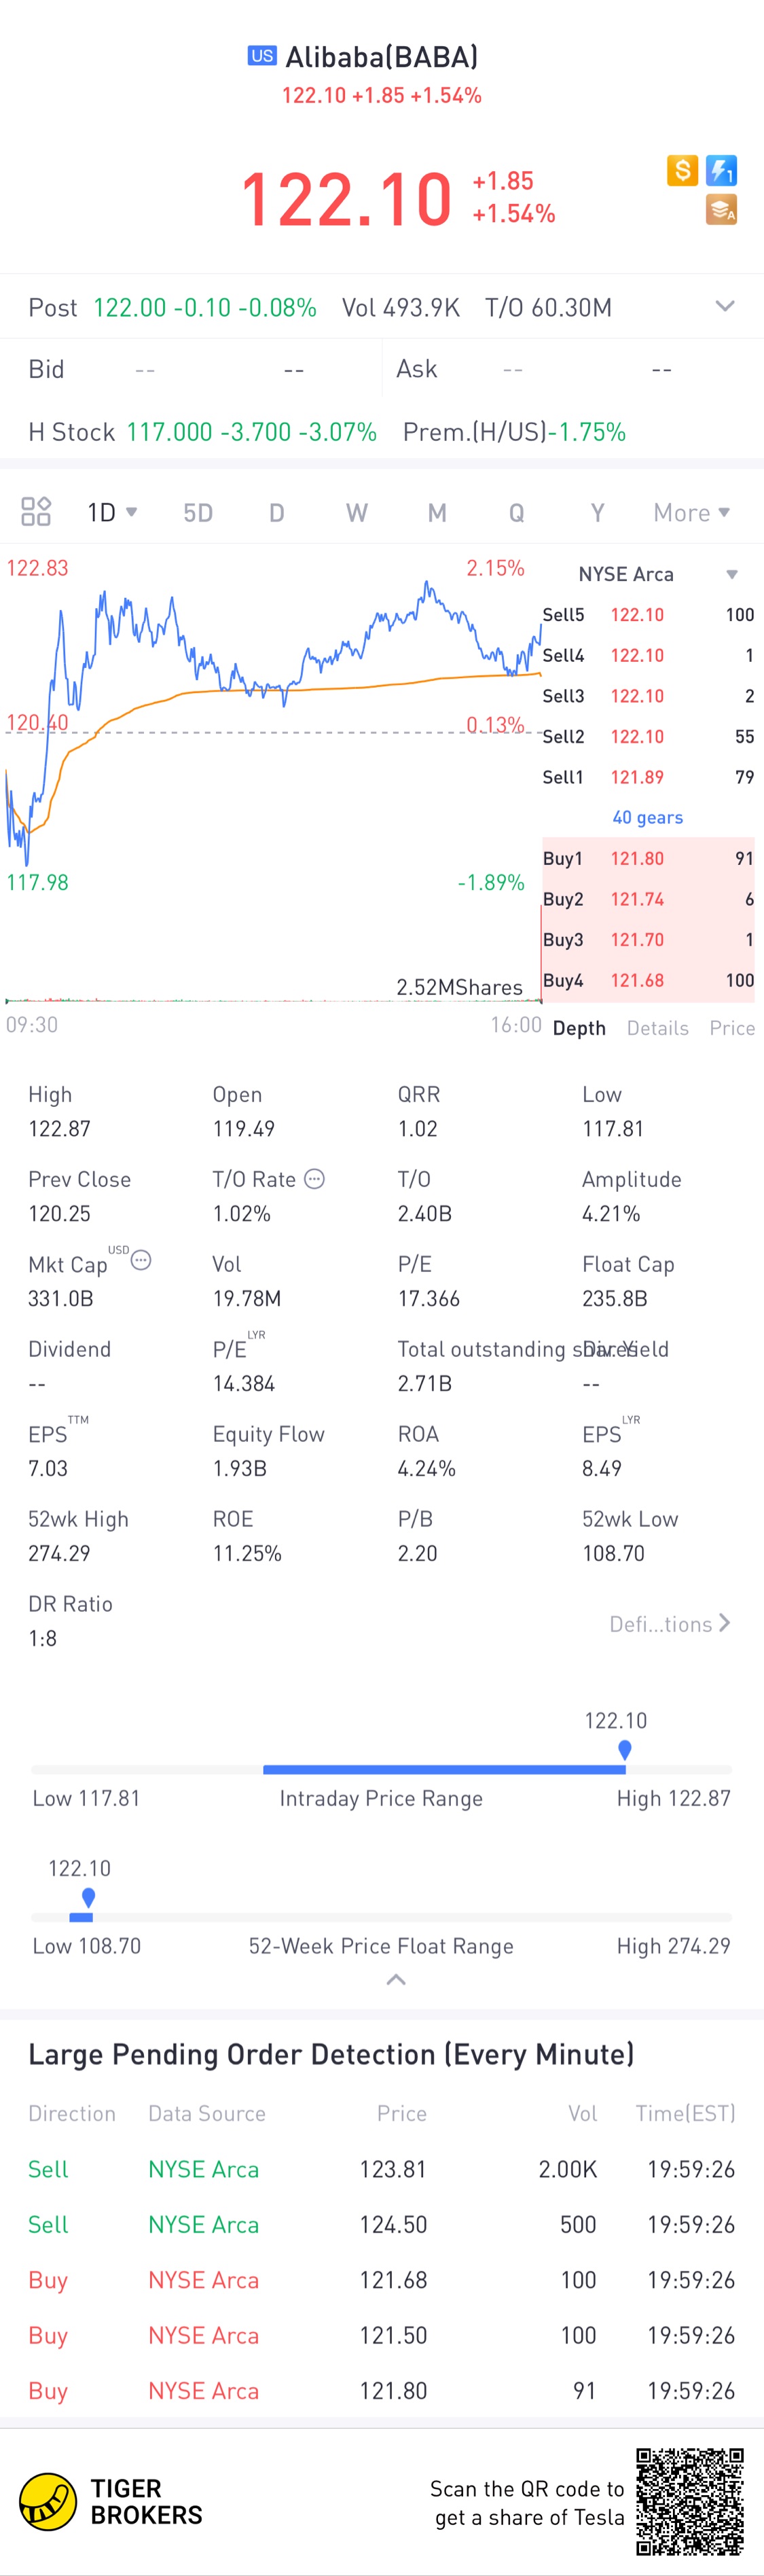Tap the blue lightning bolt icon
Viewport: 764px width, 2576px height.
(721, 170)
